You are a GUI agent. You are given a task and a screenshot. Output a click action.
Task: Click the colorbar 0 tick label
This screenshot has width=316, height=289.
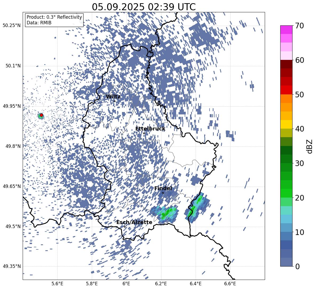(297, 266)
